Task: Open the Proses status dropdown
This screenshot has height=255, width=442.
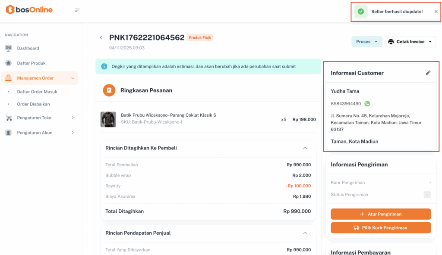Action: coord(367,42)
